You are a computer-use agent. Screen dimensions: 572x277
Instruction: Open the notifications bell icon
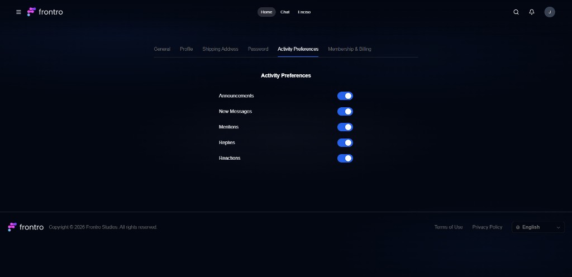(532, 12)
